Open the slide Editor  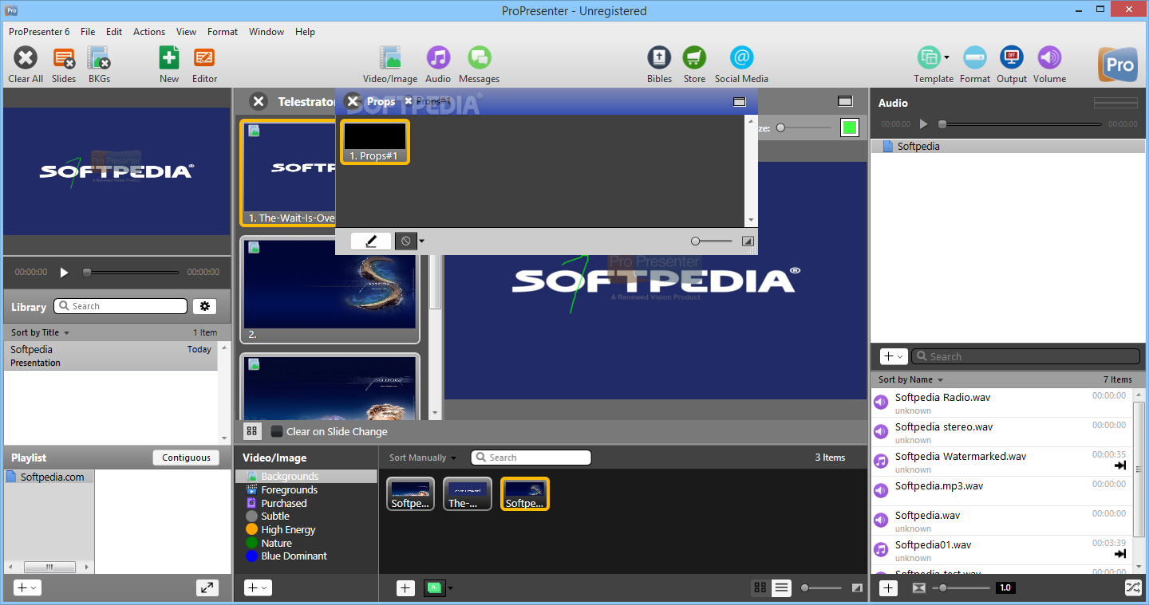204,58
